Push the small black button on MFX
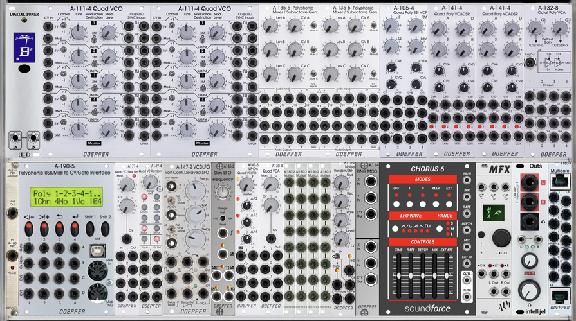The width and height of the screenshot is (576, 321). 481,235
